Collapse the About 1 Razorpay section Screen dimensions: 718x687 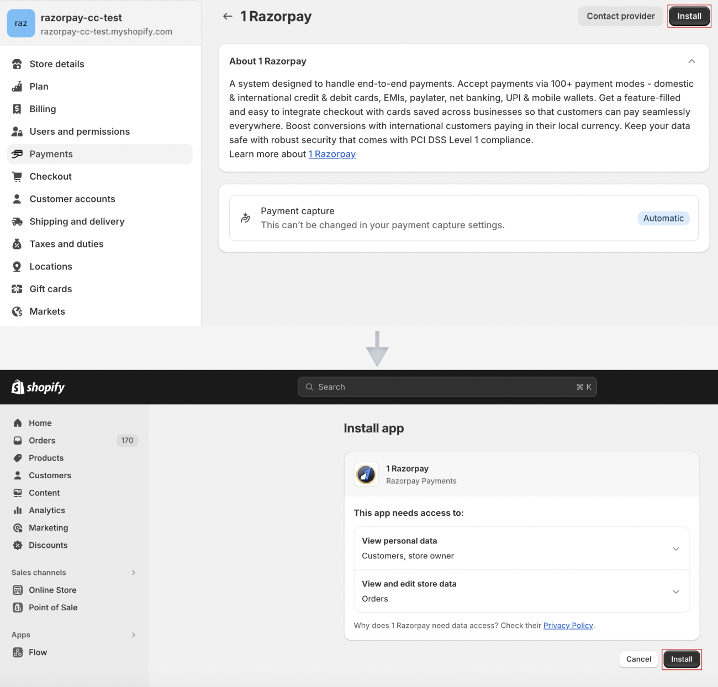pos(691,61)
